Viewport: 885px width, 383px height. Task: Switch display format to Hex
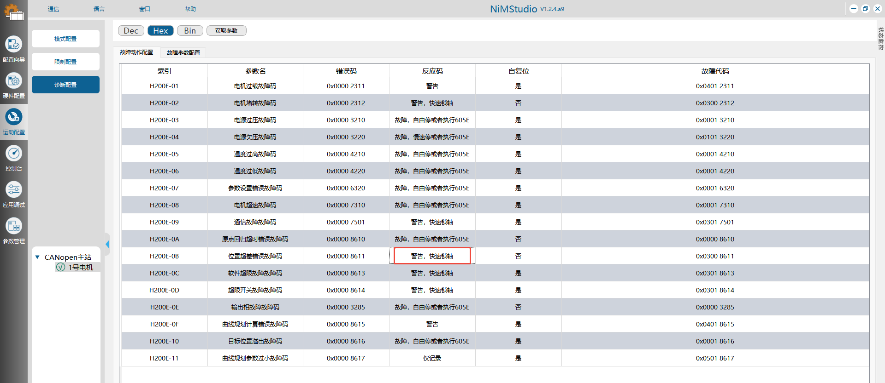pos(160,31)
